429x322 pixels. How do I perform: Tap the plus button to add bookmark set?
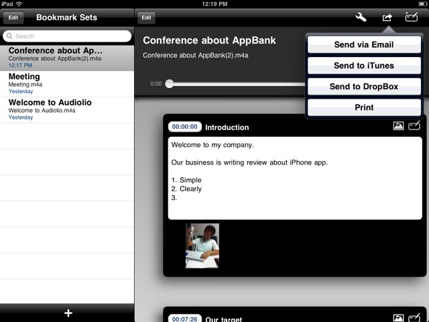pos(68,313)
